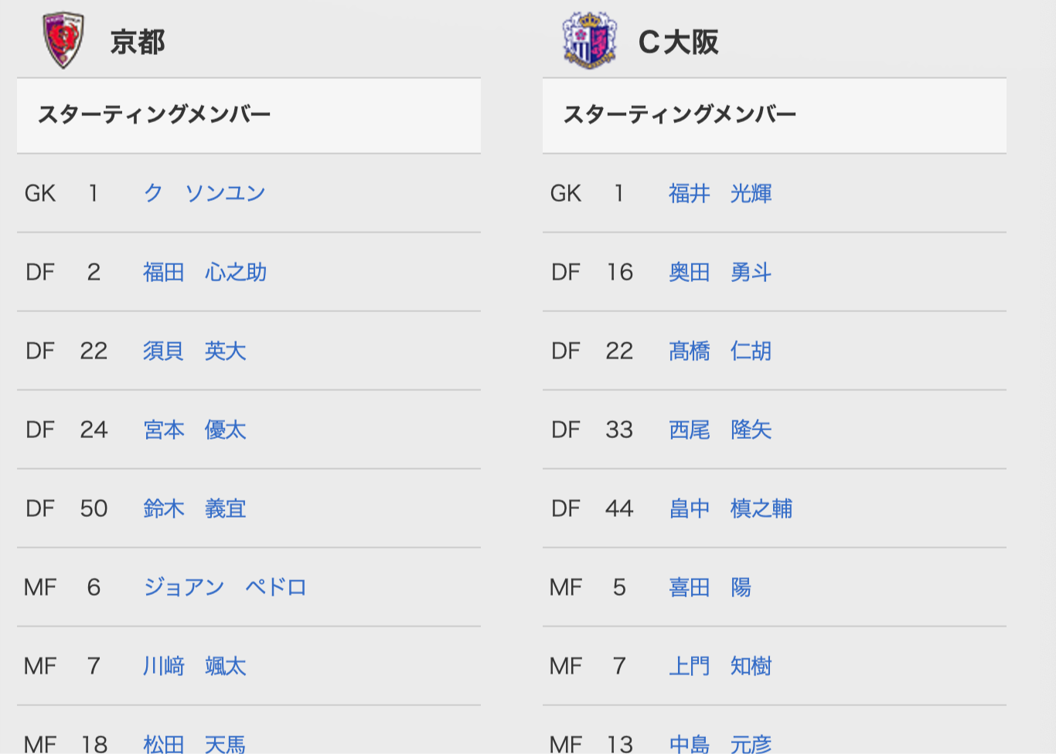The height and width of the screenshot is (754, 1056).
Task: Open ジョアン ペドロ player profile
Action: coord(225,587)
